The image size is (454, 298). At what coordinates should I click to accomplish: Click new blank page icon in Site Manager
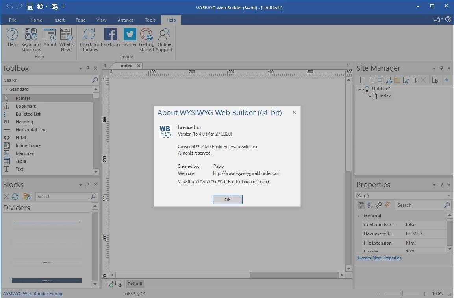[363, 80]
